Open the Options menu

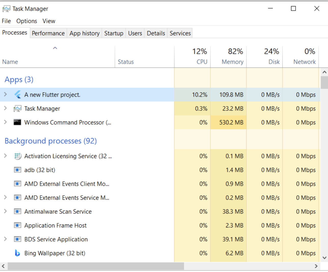26,21
